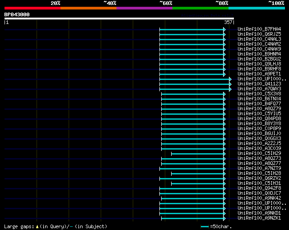The width and height of the screenshot is (289, 230).
Task: Open UniRef100_B2BGU2 hit
Action: 259,59
